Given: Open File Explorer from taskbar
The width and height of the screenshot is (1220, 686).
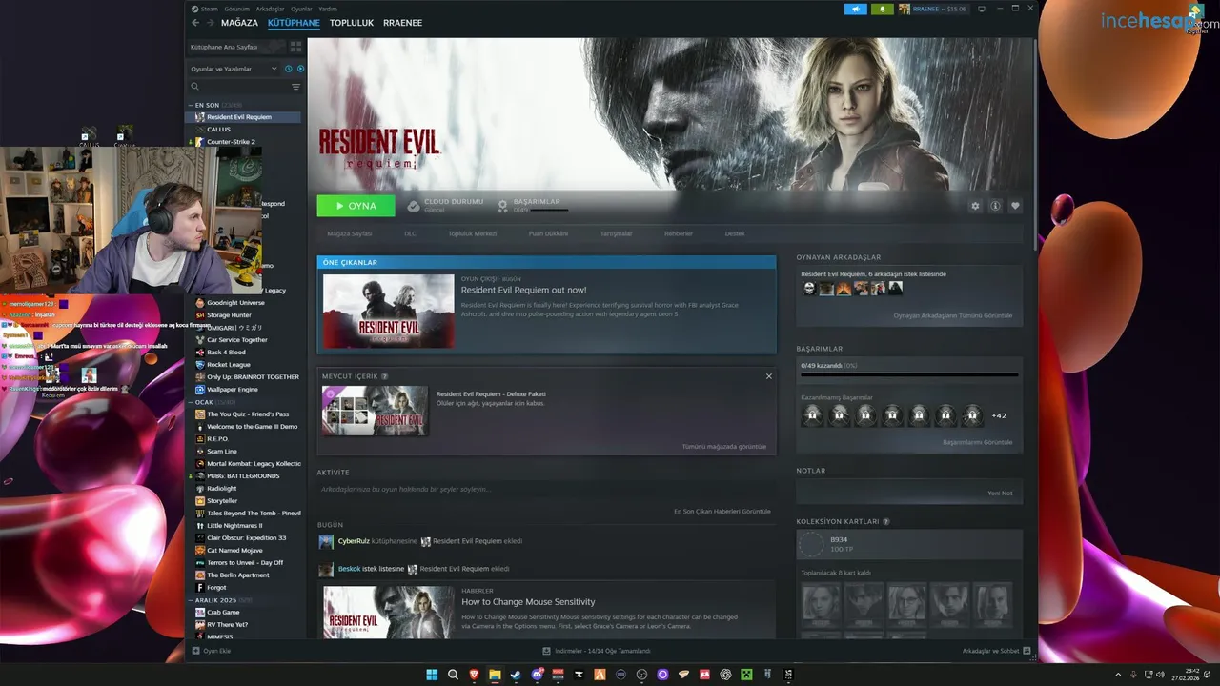Looking at the screenshot, I should (x=496, y=675).
